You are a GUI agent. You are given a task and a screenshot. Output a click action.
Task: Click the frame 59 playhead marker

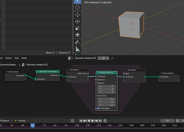click(x=33, y=125)
